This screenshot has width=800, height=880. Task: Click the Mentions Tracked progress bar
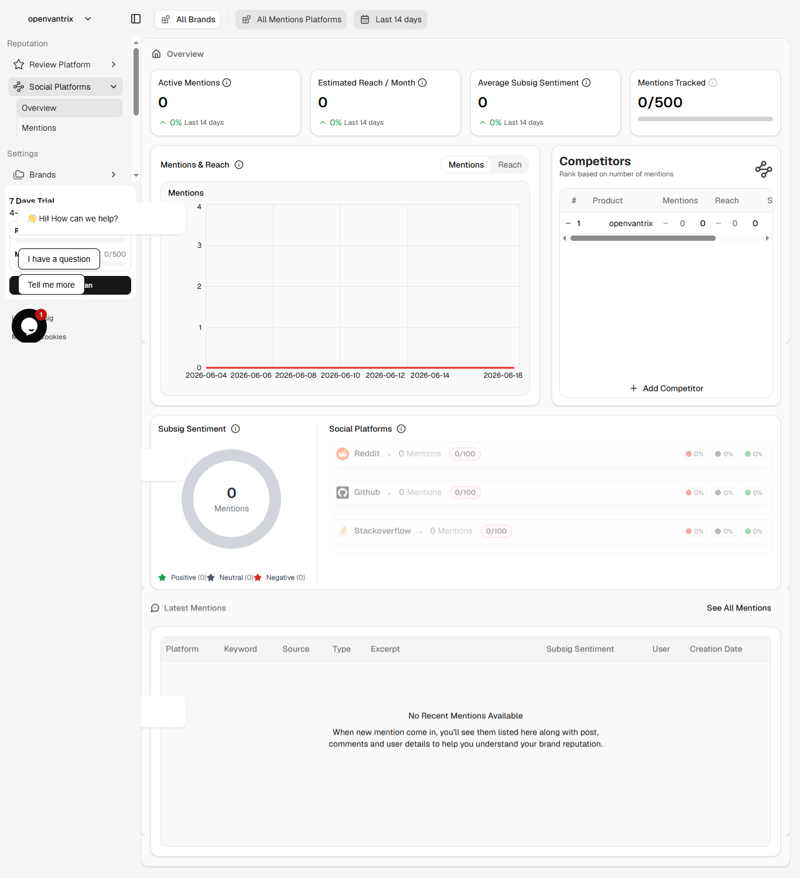[705, 119]
